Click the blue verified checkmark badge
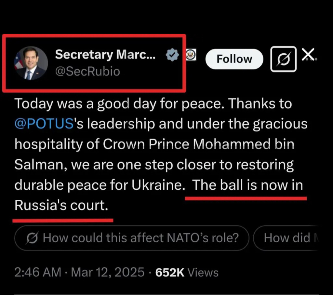Viewport: 333px width, 295px height. click(x=172, y=56)
